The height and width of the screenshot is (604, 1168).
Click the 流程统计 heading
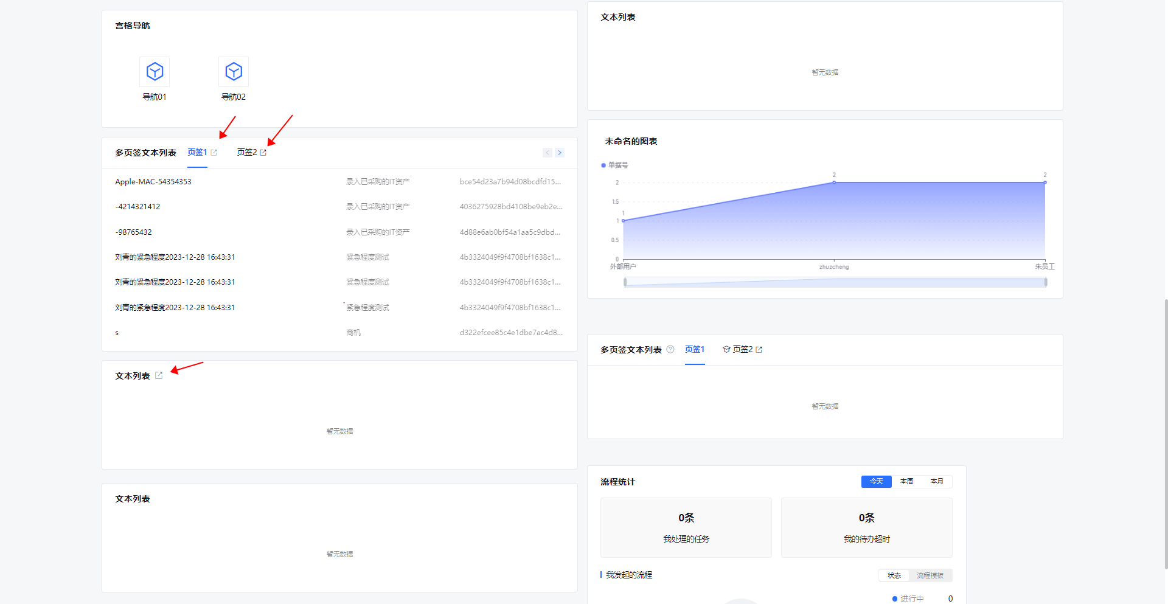click(x=617, y=482)
